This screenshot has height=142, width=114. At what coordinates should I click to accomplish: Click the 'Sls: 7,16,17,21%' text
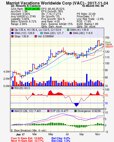(x=51, y=14)
